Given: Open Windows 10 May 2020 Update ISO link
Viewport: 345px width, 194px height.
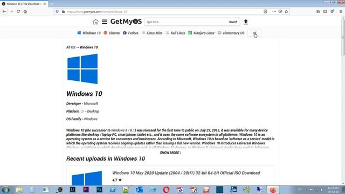Looking at the screenshot, I should [186, 173].
